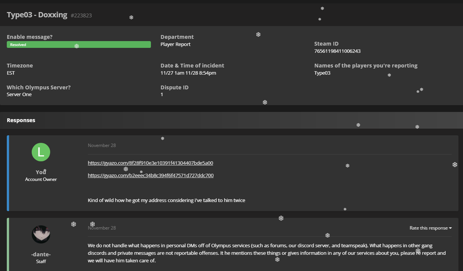Click the "Type03 - Doxxing" ticket title
Viewport: 463px width, 271px height.
pyautogui.click(x=37, y=15)
